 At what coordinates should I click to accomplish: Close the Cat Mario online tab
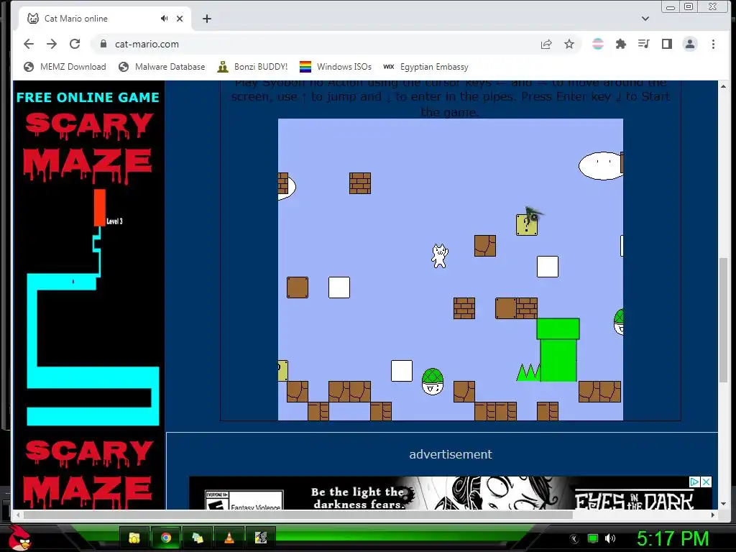coord(180,19)
